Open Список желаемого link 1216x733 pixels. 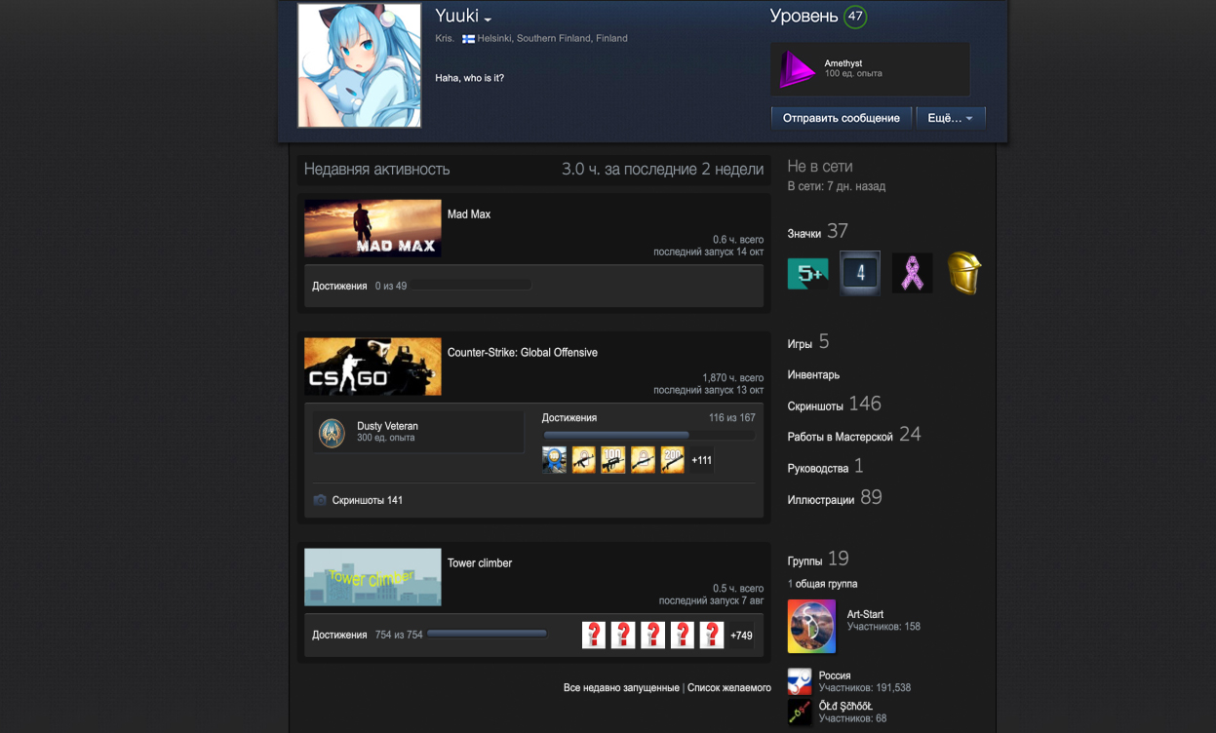(729, 688)
